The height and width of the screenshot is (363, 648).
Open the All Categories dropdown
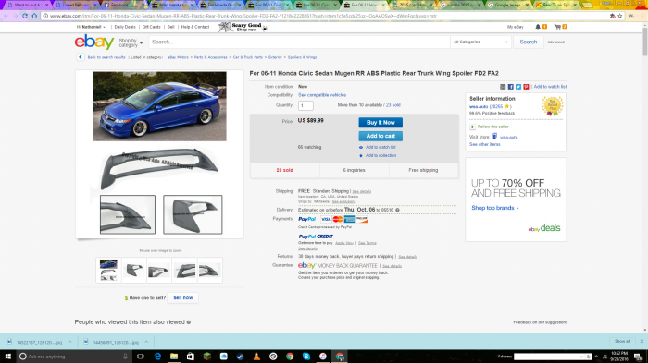click(480, 42)
